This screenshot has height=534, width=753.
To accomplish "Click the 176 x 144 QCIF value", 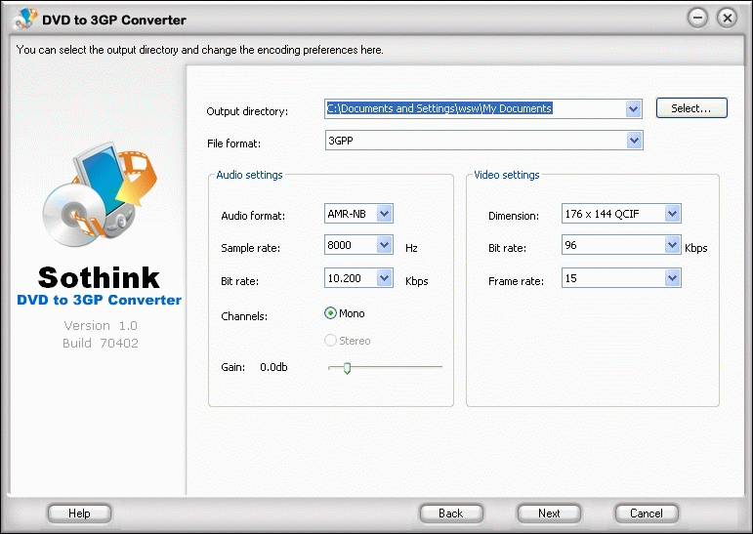I will pos(602,214).
